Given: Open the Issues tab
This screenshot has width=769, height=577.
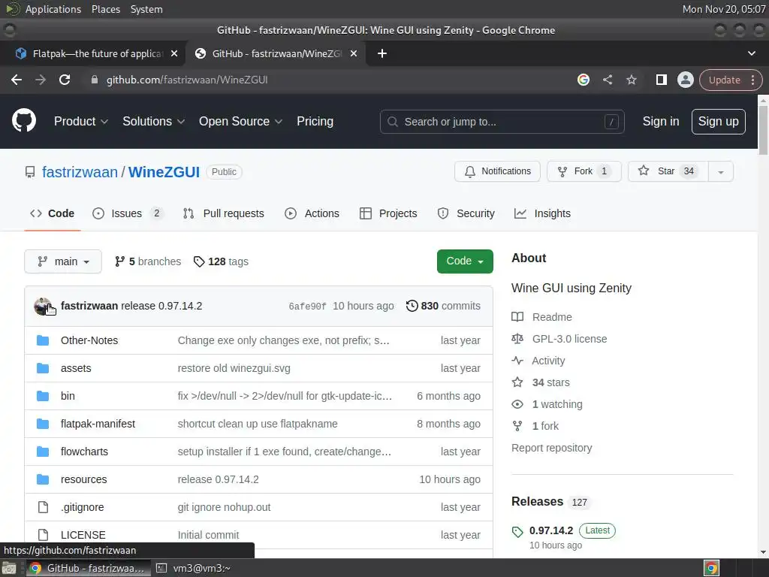Looking at the screenshot, I should pyautogui.click(x=126, y=213).
